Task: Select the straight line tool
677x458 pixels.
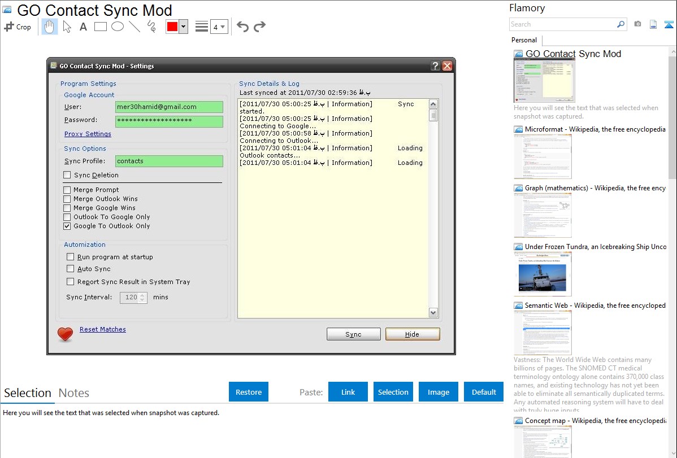Action: coord(134,27)
